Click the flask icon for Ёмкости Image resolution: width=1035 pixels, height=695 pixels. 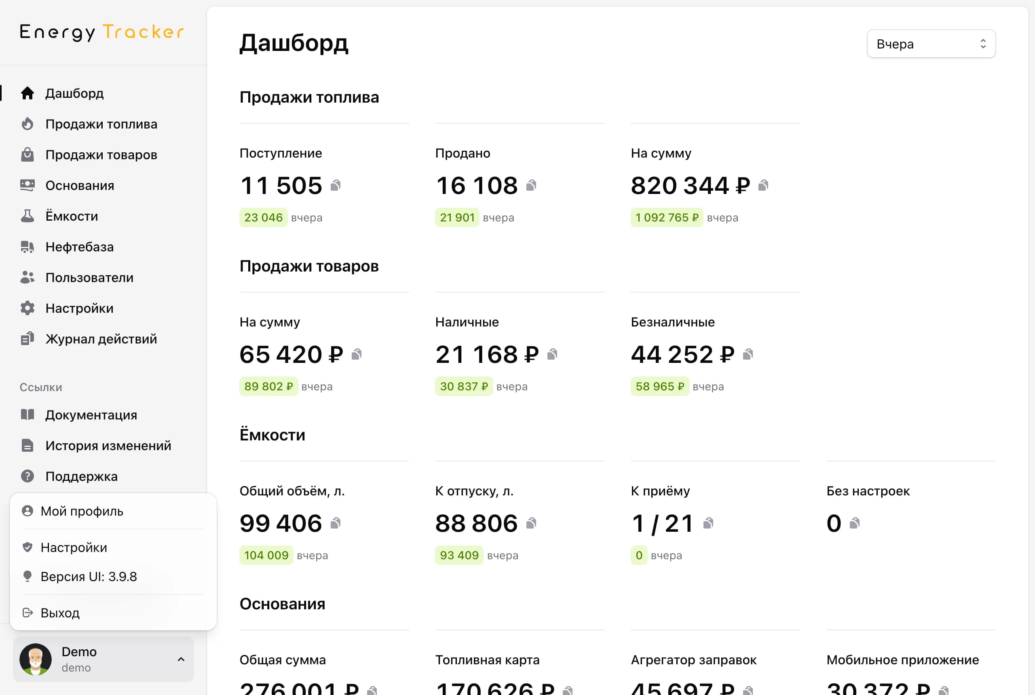coord(27,216)
